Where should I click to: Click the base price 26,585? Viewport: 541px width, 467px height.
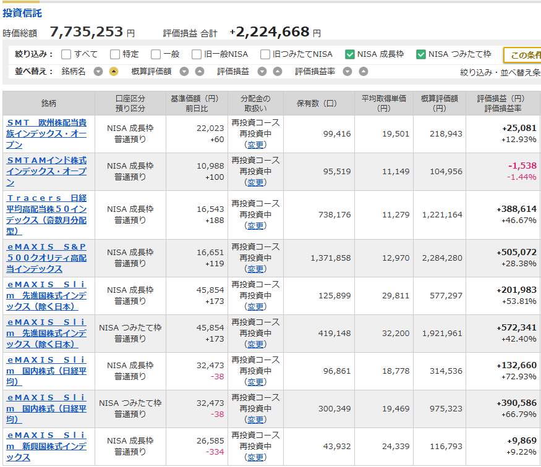(210, 441)
